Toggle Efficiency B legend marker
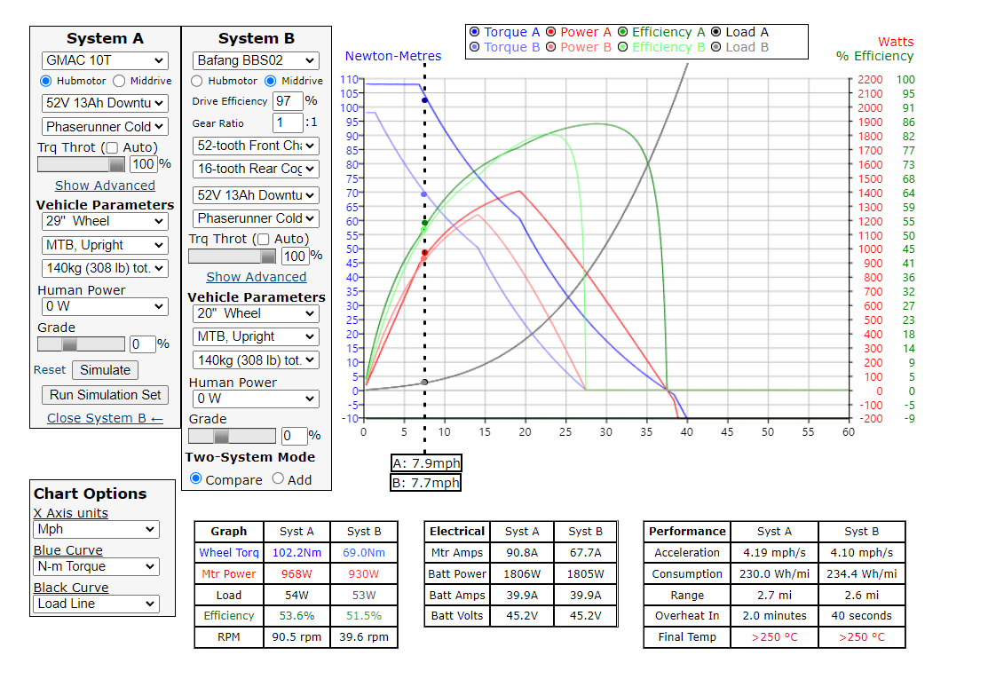The width and height of the screenshot is (988, 695). coord(623,47)
